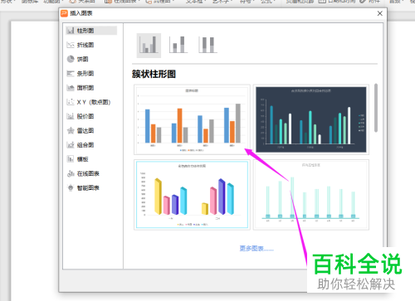Pick the default blue-orange-gray column chart thumbnail
Viewport: 415px width, 301px height.
click(192, 119)
